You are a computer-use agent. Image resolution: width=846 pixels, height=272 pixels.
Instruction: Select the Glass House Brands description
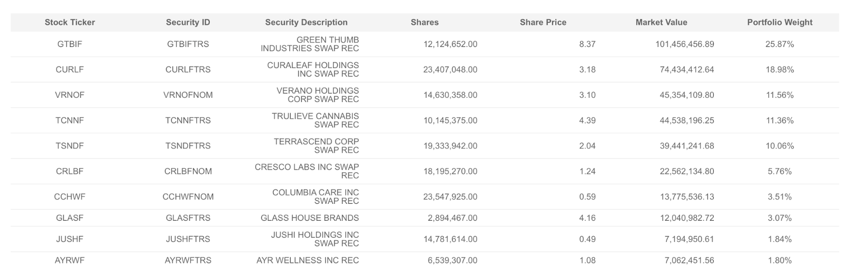point(309,218)
